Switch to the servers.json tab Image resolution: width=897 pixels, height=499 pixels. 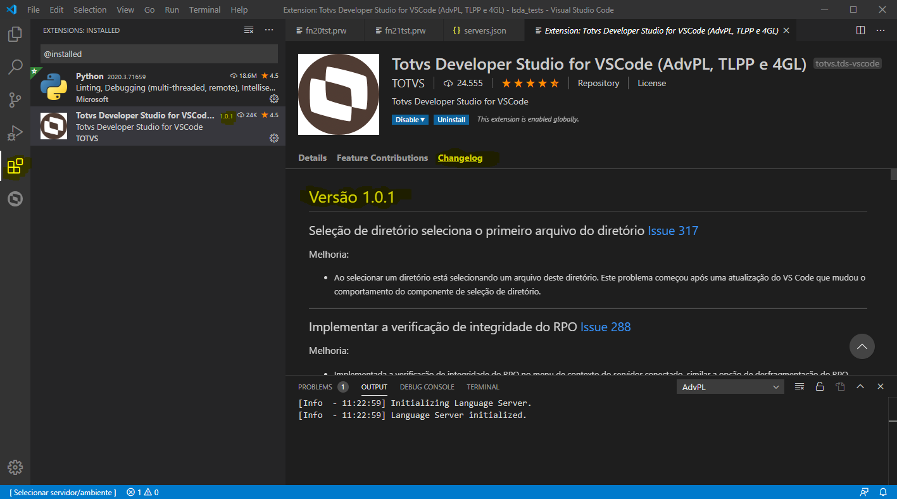tap(485, 30)
